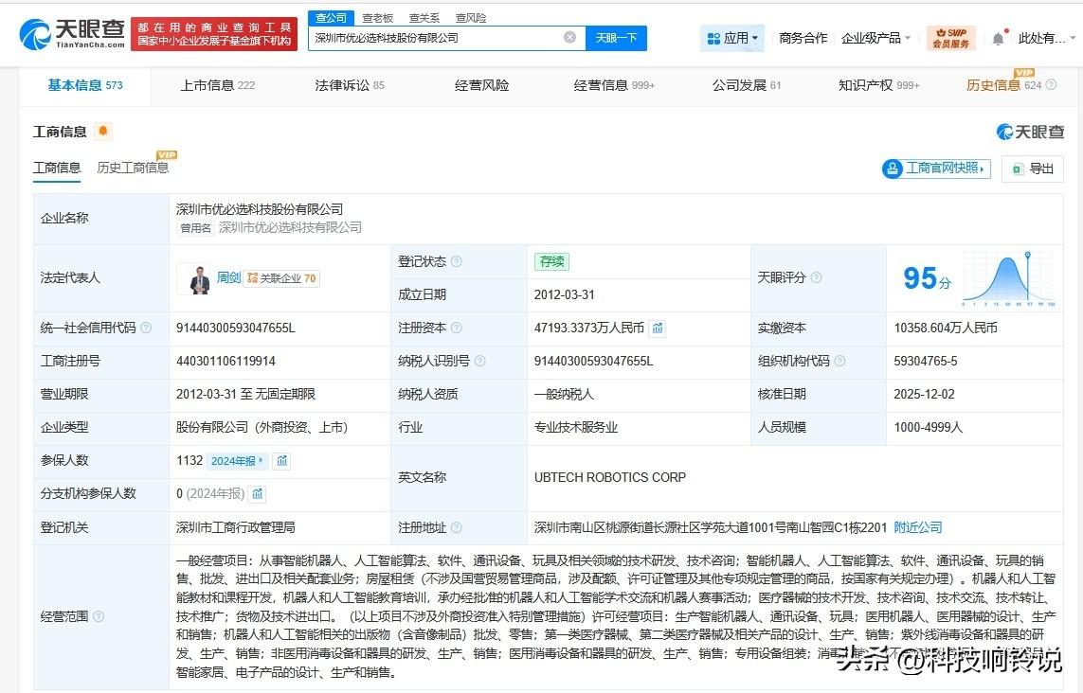Switch to 查关系 search tab

[x=424, y=18]
